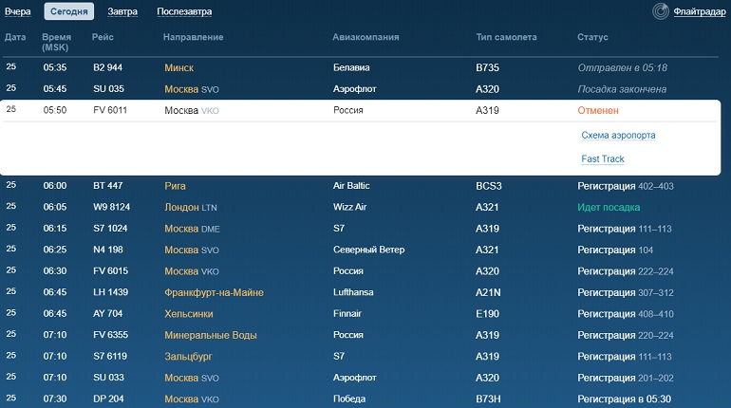The image size is (731, 408).
Task: Click the Идет посадка status
Action: [609, 207]
